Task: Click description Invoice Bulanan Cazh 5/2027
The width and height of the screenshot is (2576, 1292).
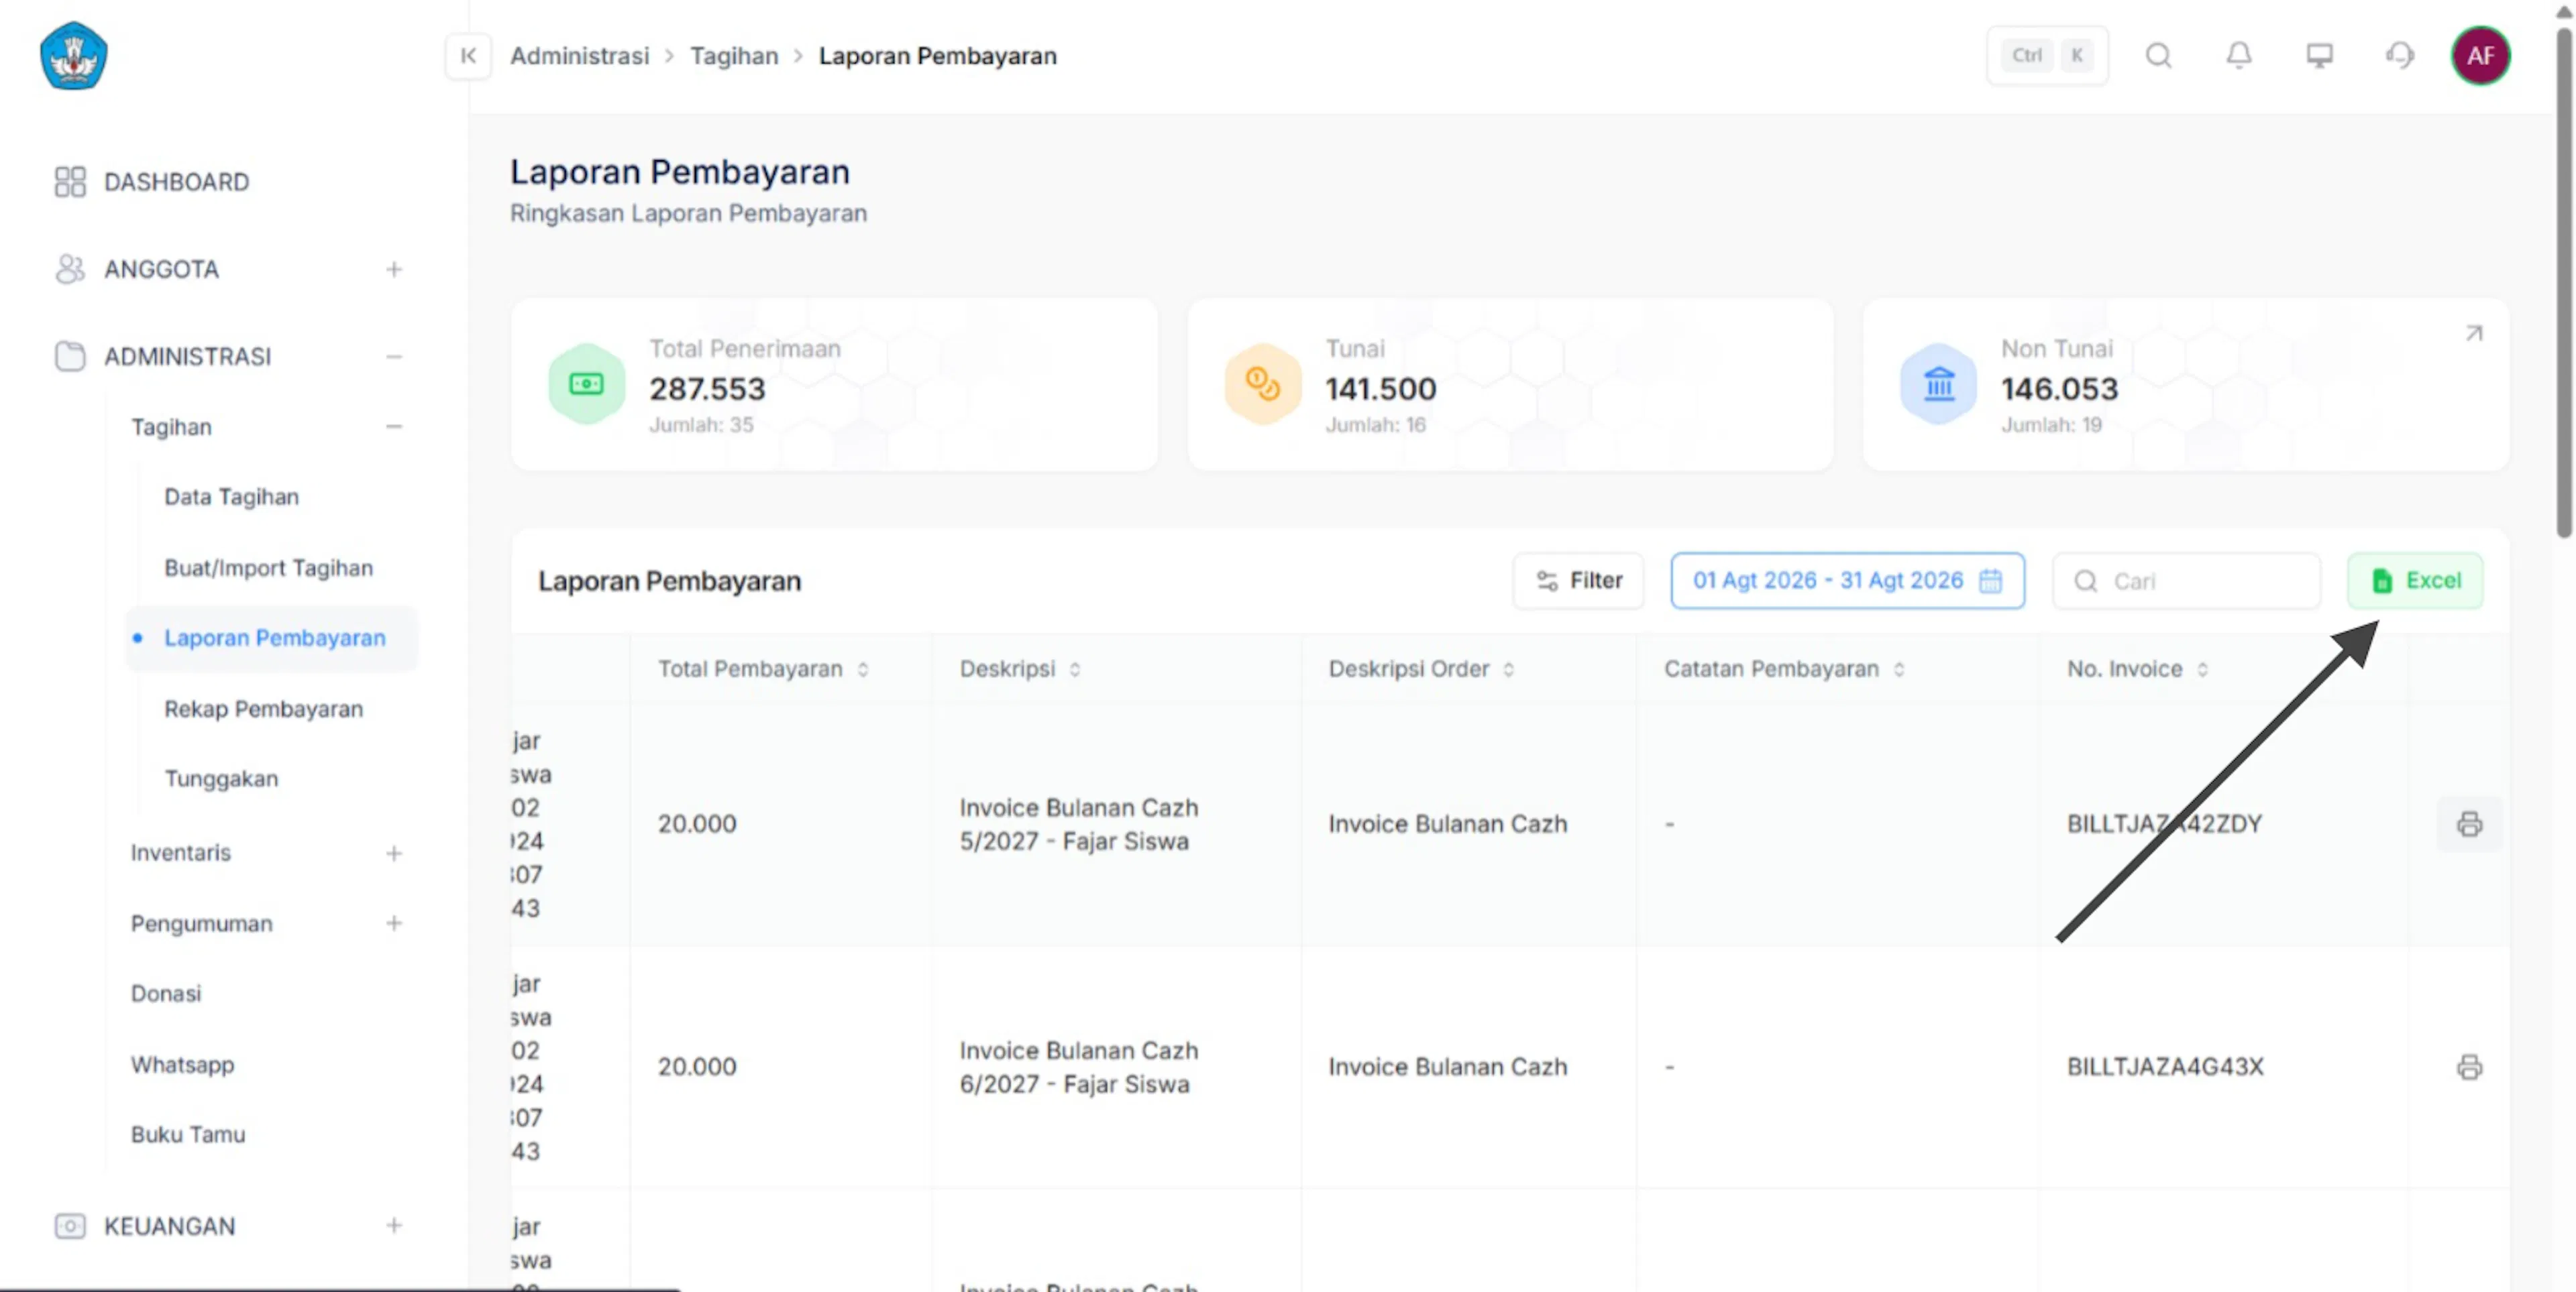Action: [1079, 825]
